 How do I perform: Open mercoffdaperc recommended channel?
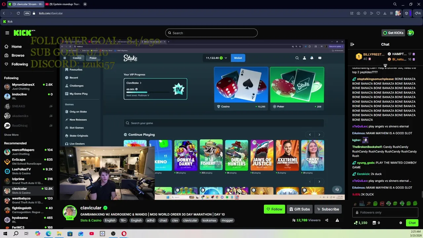coord(28,152)
